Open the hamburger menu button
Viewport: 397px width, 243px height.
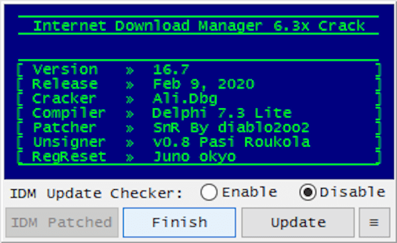coord(375,222)
